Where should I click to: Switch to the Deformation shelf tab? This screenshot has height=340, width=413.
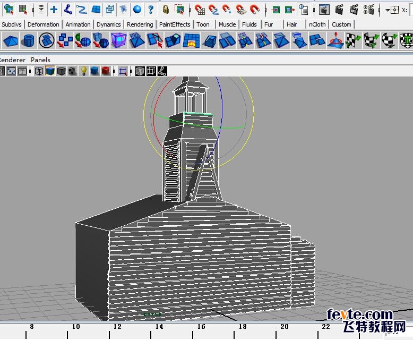click(x=44, y=24)
